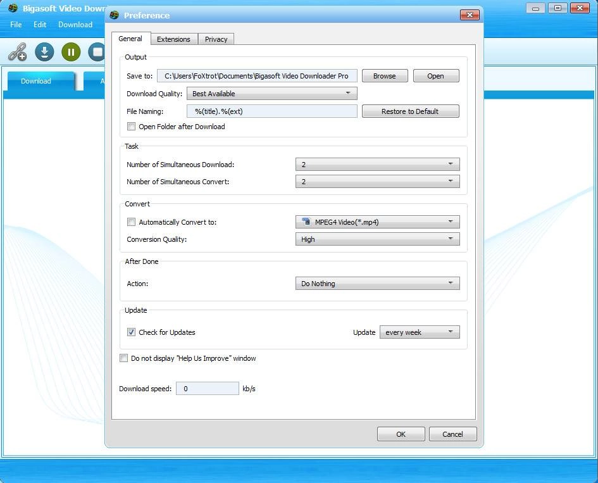Click the Download speed input field
The width and height of the screenshot is (598, 483).
pos(208,389)
